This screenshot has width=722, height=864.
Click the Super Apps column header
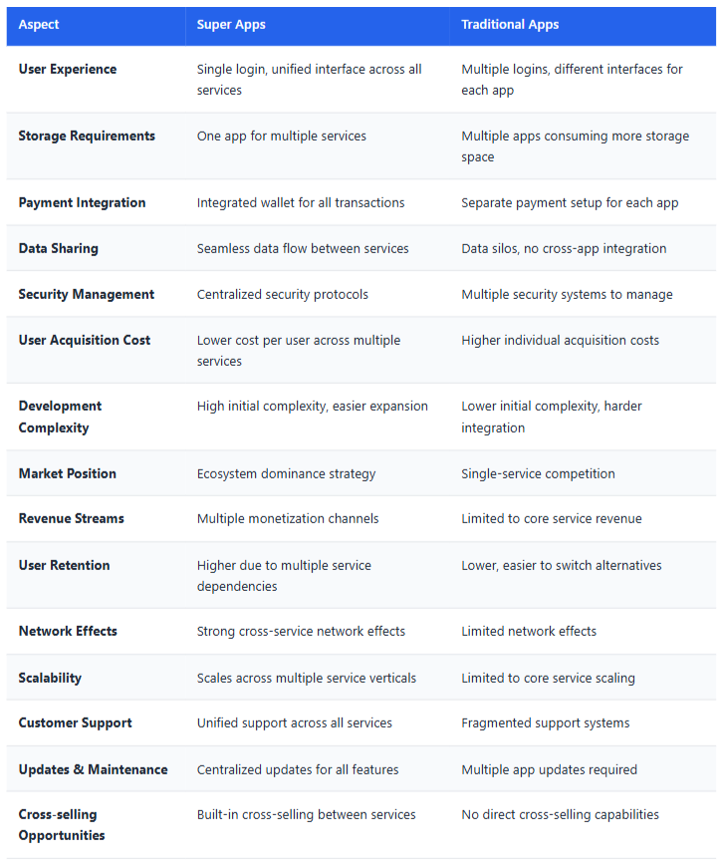pyautogui.click(x=231, y=25)
